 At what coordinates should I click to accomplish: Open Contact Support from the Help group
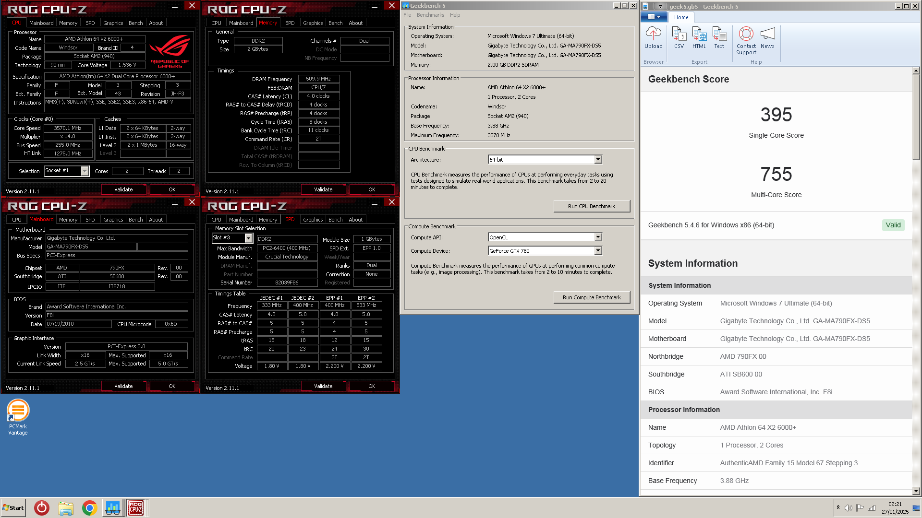coord(746,41)
